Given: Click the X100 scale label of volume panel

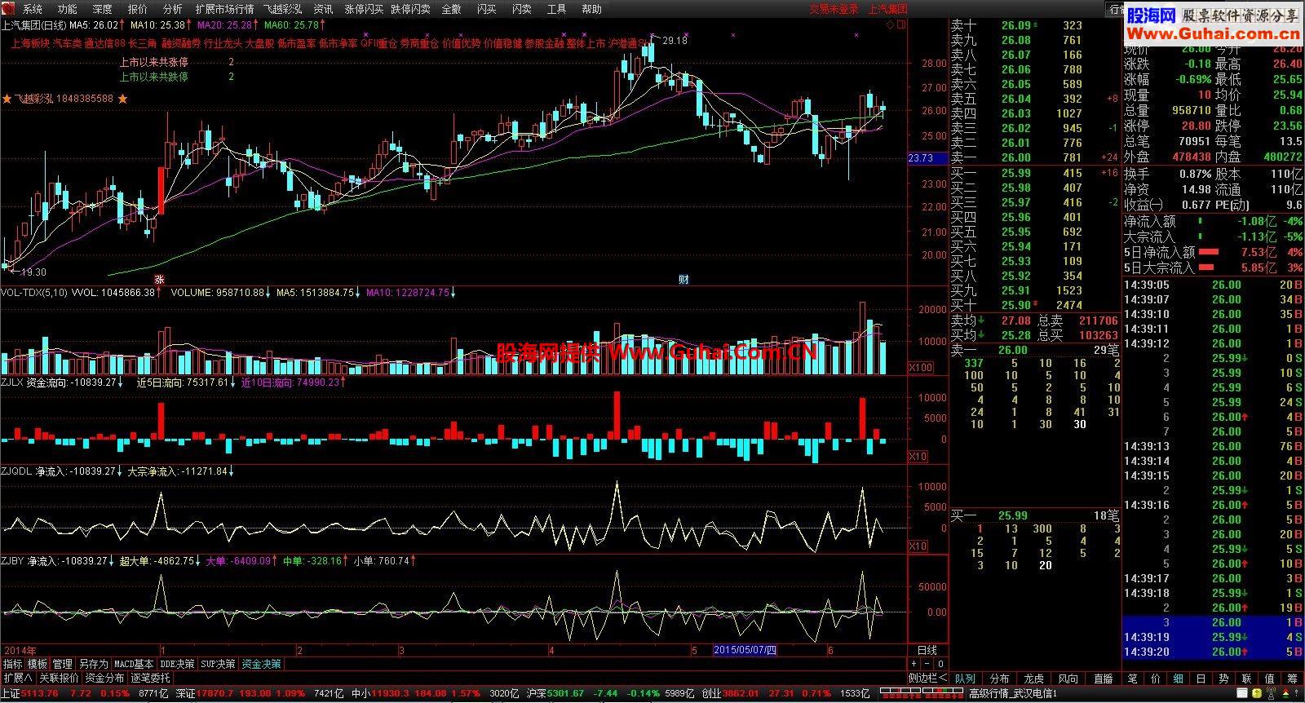Looking at the screenshot, I should point(920,368).
